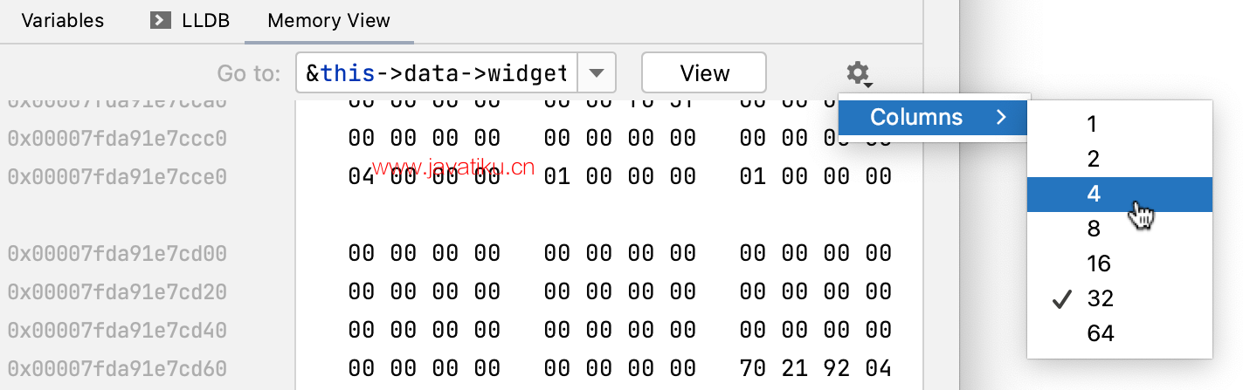Open the Columns submenu
Viewport: 1243px width, 390px height.
click(x=933, y=117)
